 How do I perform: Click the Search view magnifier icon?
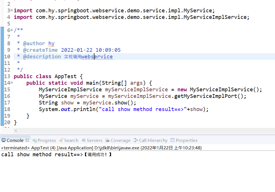click(x=61, y=140)
